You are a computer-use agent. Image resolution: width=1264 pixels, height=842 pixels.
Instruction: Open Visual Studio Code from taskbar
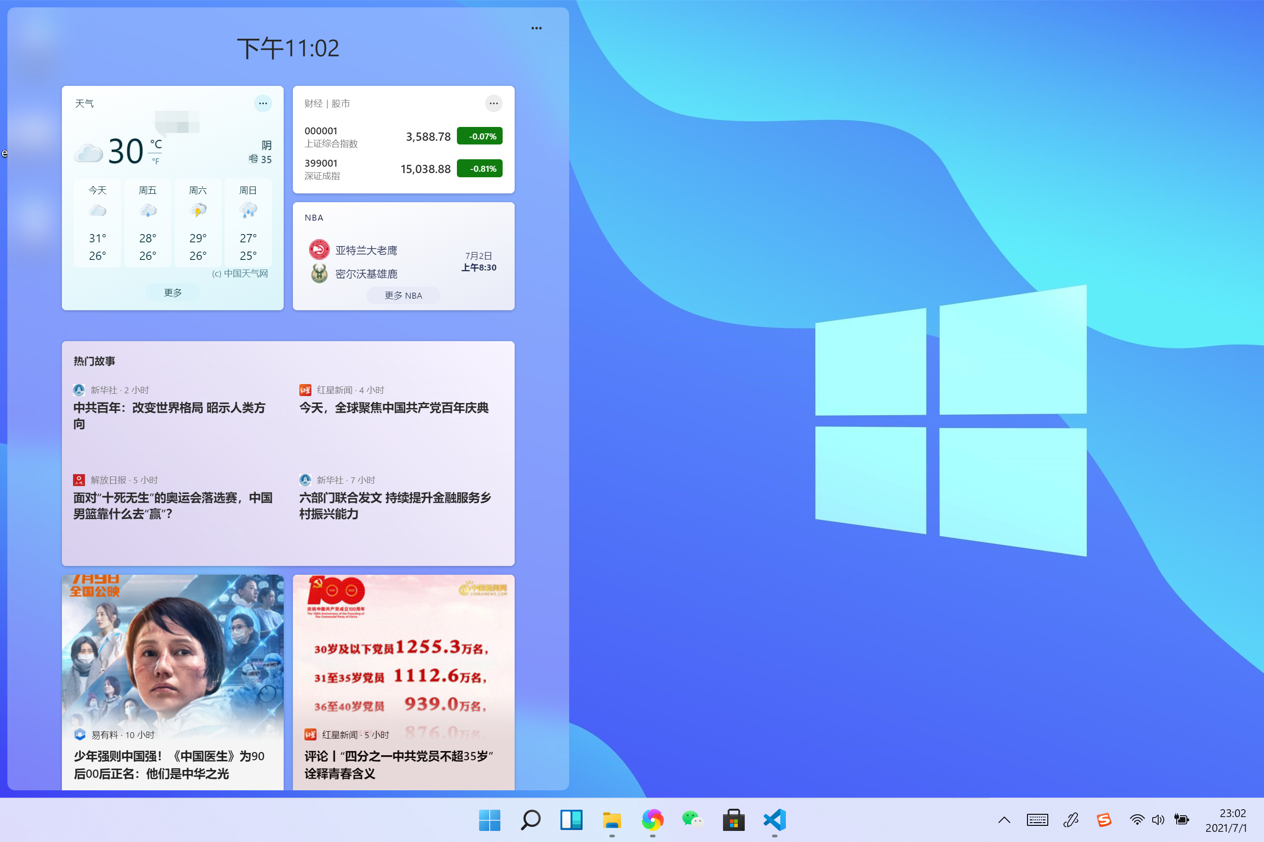[774, 820]
